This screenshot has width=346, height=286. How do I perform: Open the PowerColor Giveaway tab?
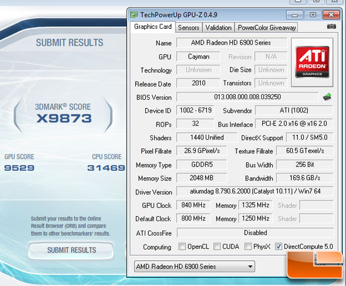[267, 28]
